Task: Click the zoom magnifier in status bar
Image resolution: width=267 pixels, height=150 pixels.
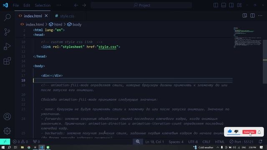Action: 138,142
